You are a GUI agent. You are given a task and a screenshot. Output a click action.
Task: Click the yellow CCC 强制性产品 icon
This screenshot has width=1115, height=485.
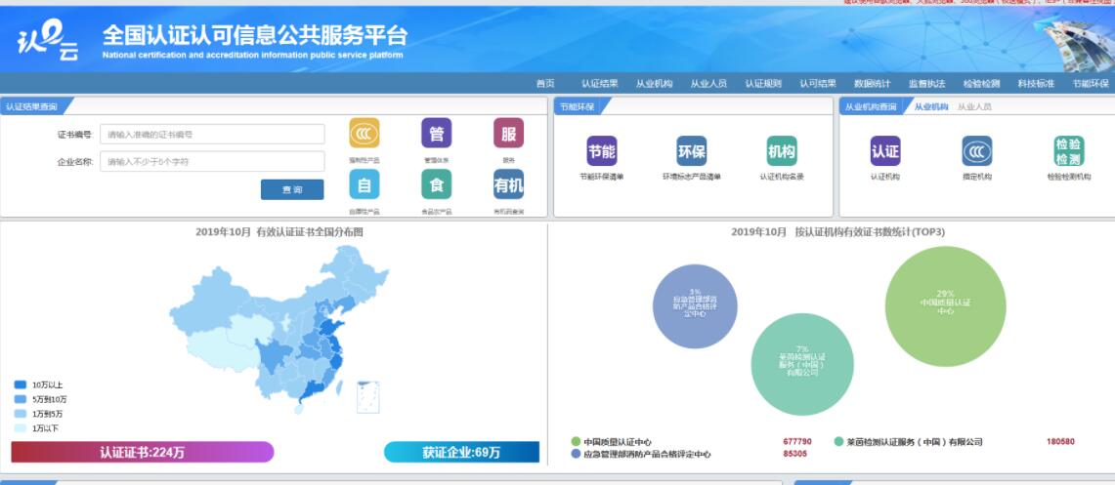[364, 134]
